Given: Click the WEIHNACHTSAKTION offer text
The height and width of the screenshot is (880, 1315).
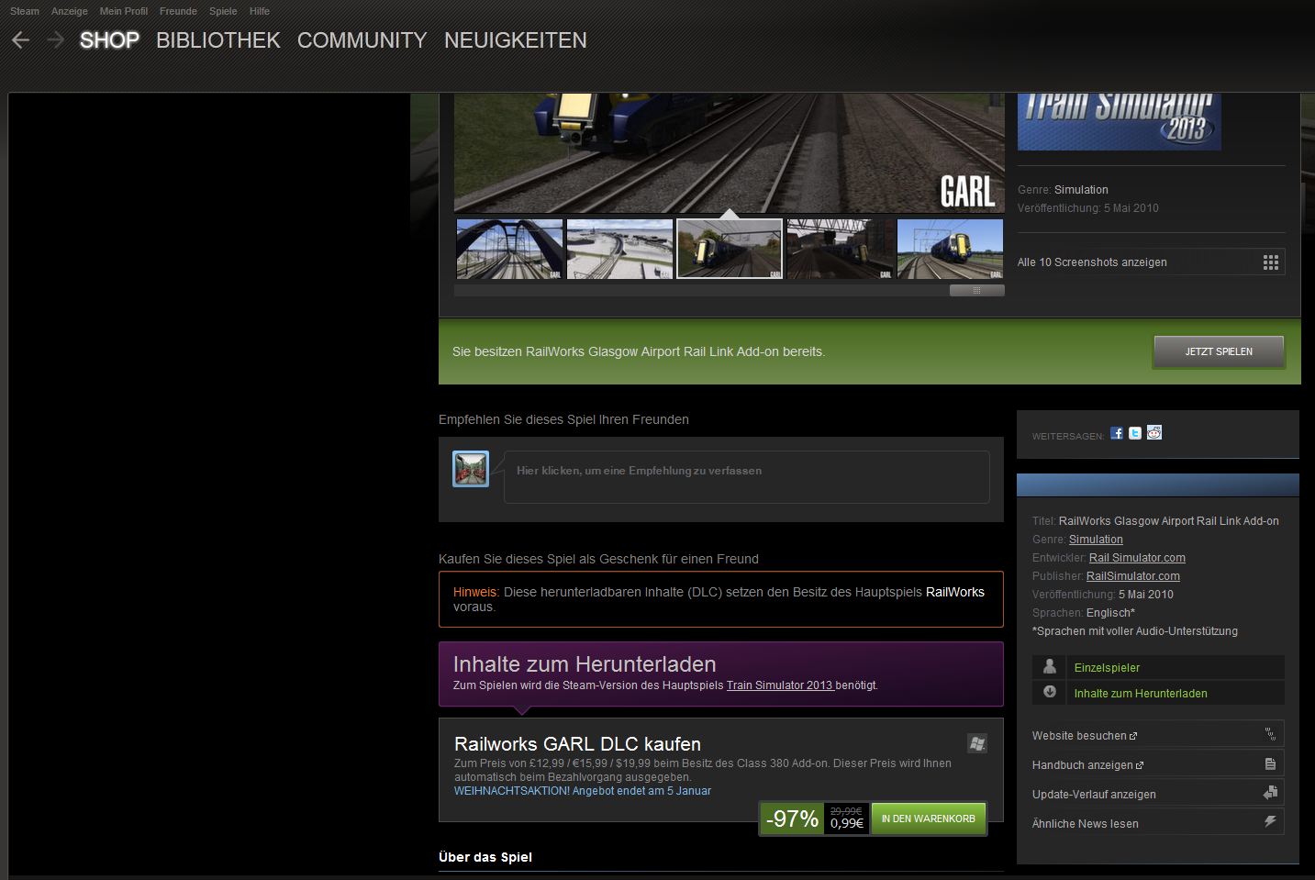Looking at the screenshot, I should point(583,791).
